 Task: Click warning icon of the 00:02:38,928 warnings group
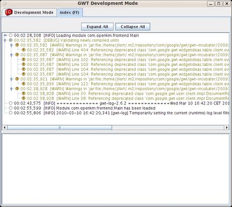17,89
